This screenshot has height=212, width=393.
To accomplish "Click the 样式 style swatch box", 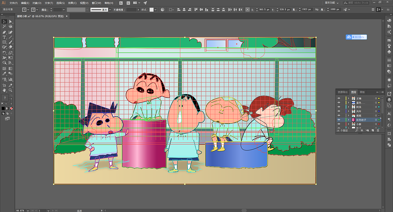I will [x=151, y=10].
